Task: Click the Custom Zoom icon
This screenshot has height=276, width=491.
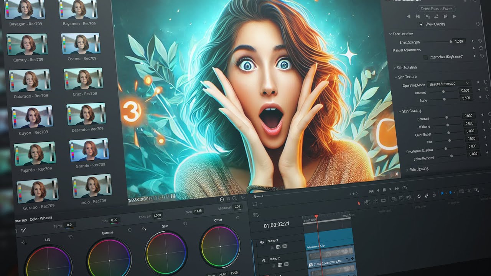Action: [x=476, y=190]
